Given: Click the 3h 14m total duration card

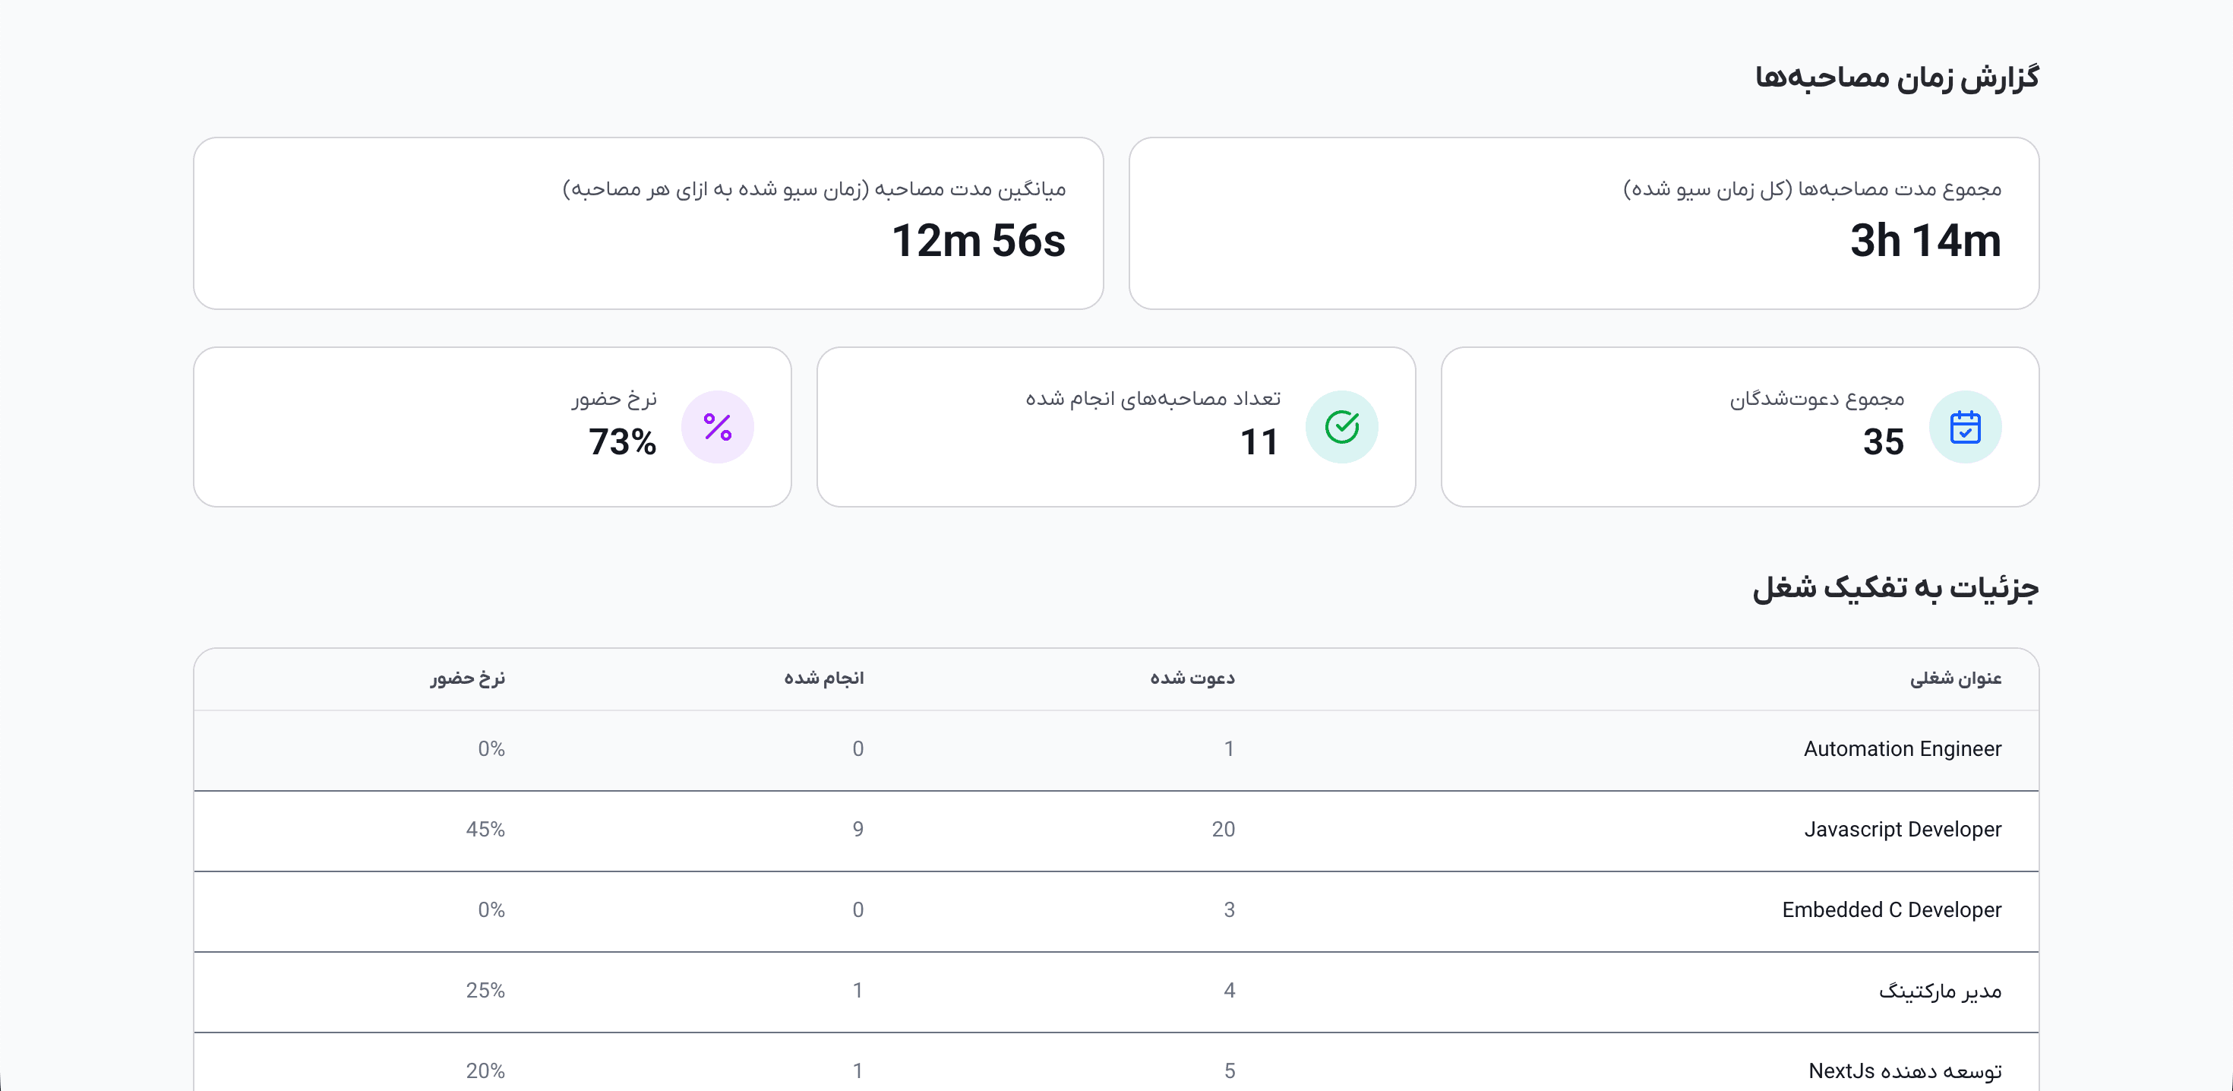Looking at the screenshot, I should pyautogui.click(x=1583, y=223).
